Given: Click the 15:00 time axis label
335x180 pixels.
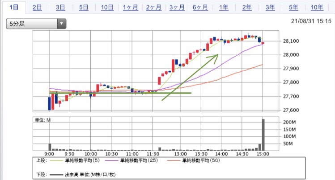Looking at the screenshot, I should [263, 154].
